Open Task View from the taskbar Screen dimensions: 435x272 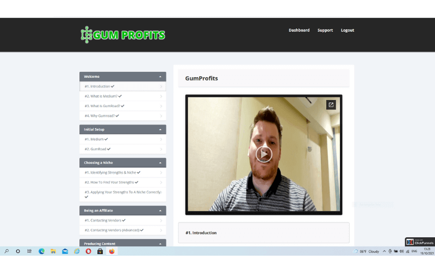tap(29, 251)
